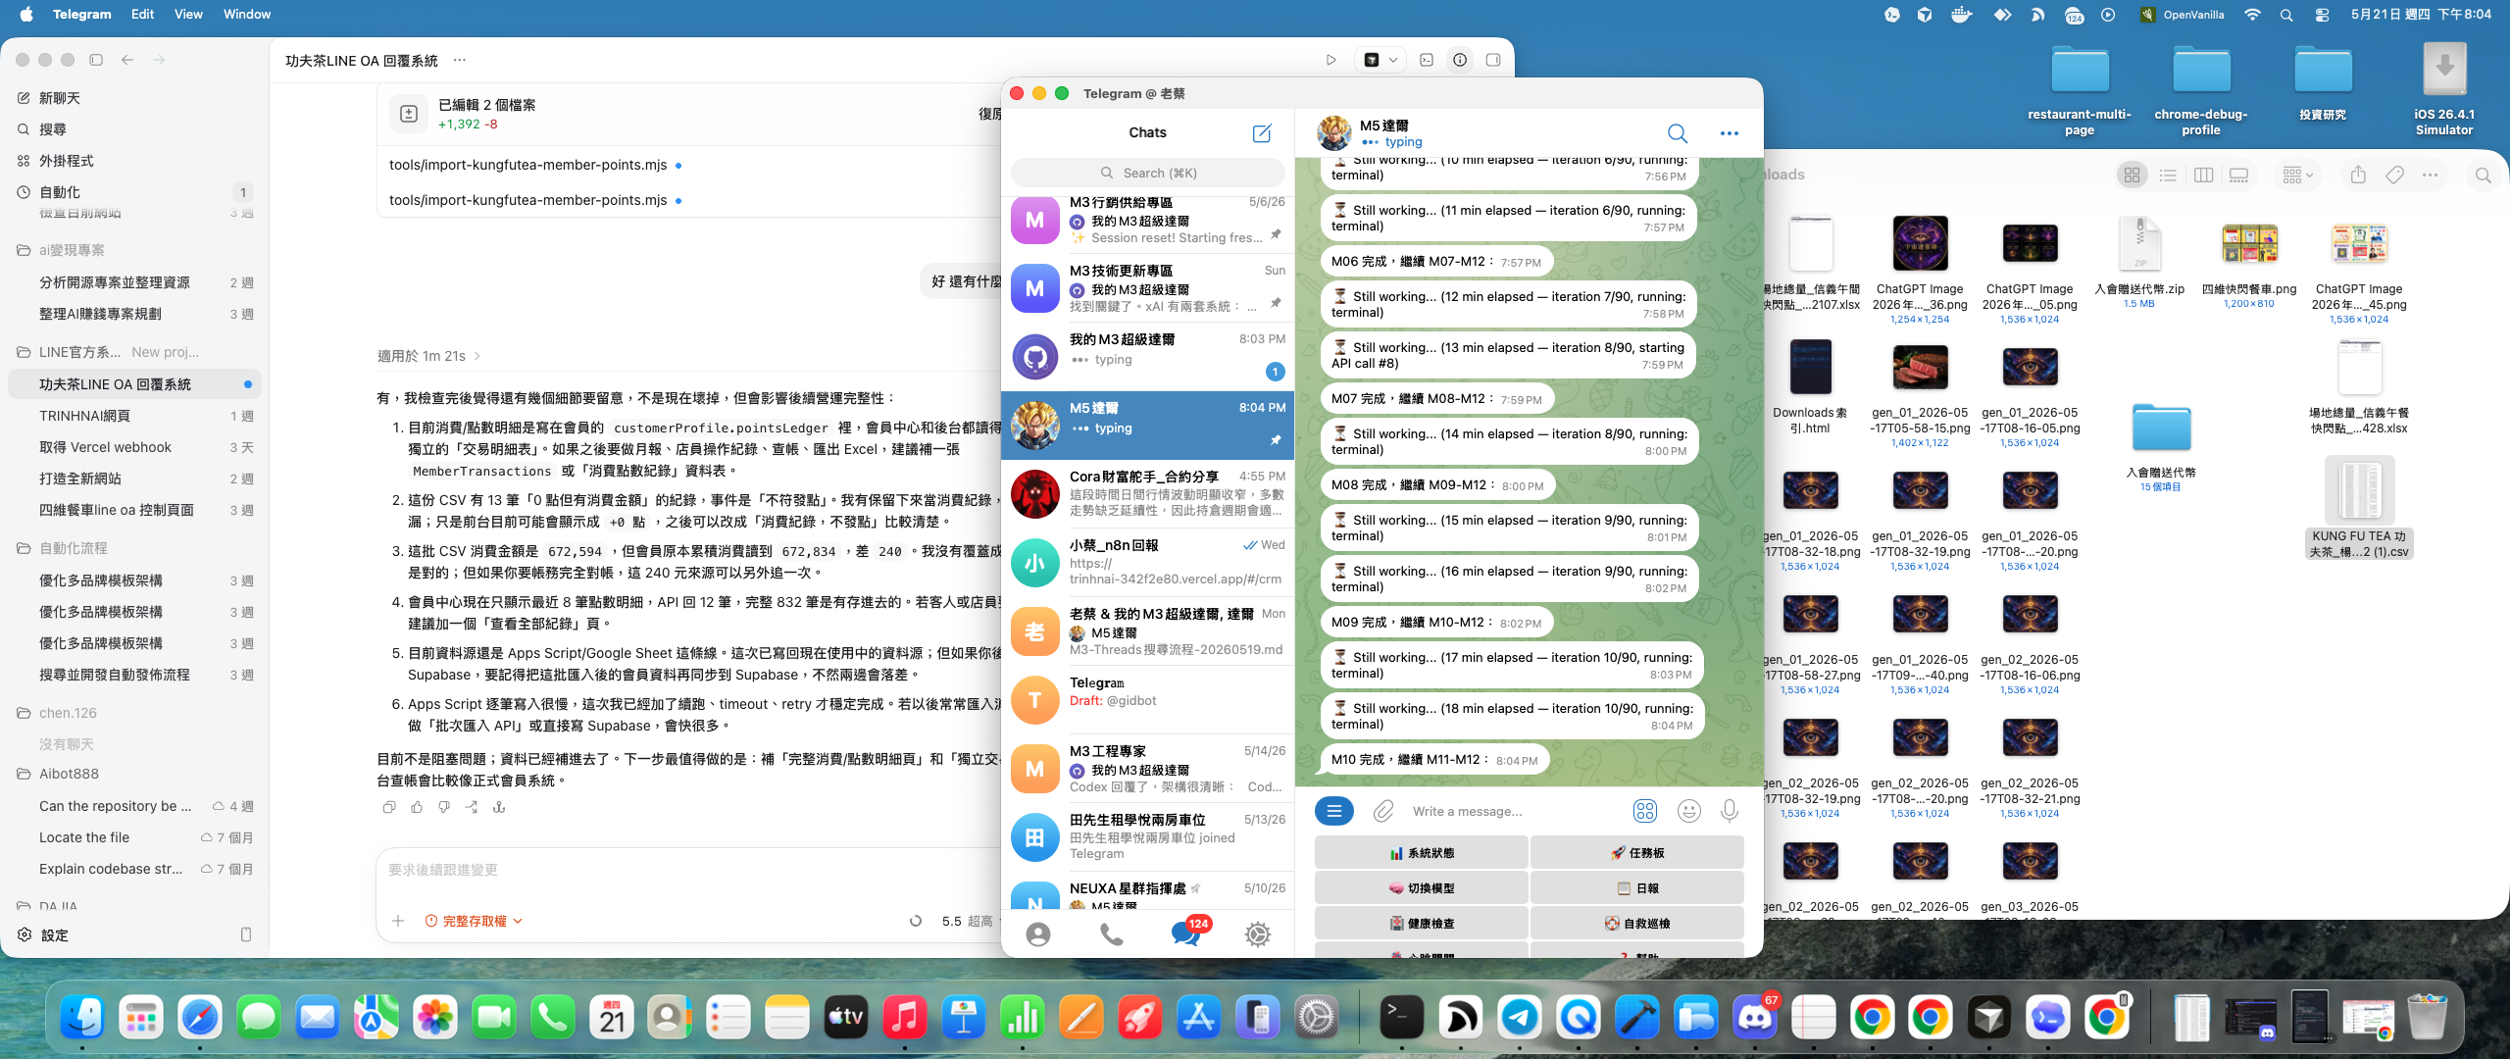
Task: Open the Telegram menu in the menu bar
Action: 82,14
